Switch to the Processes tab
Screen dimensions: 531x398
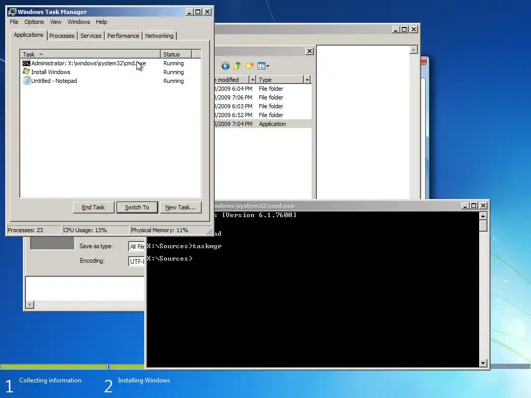[x=62, y=36]
